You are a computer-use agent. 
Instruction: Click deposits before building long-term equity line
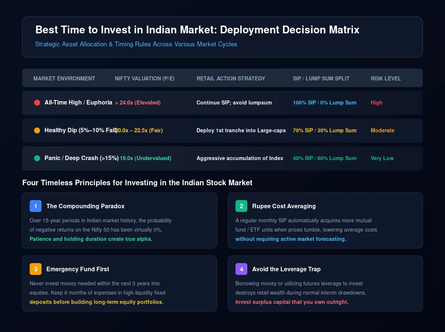(96, 302)
